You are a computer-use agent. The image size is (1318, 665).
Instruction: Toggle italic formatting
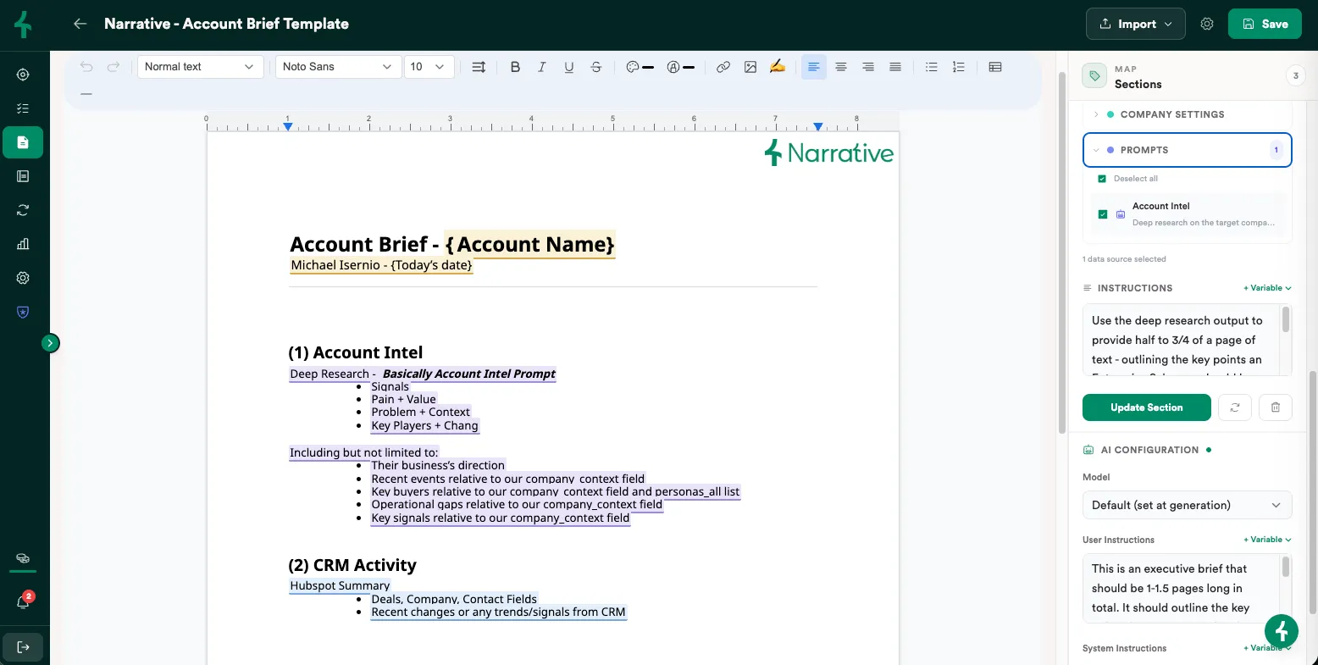tap(542, 67)
